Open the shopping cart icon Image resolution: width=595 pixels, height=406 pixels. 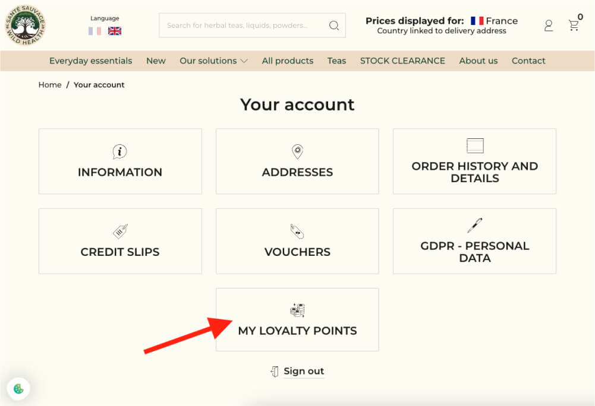tap(574, 26)
